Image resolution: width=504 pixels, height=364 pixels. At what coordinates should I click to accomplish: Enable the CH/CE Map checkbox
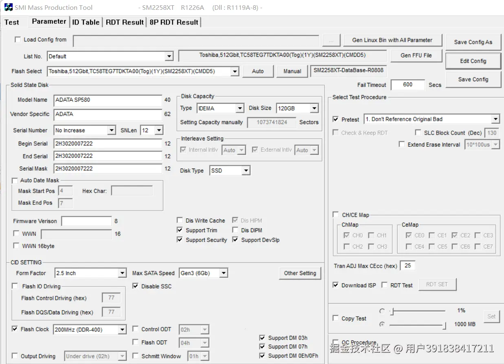(x=336, y=215)
